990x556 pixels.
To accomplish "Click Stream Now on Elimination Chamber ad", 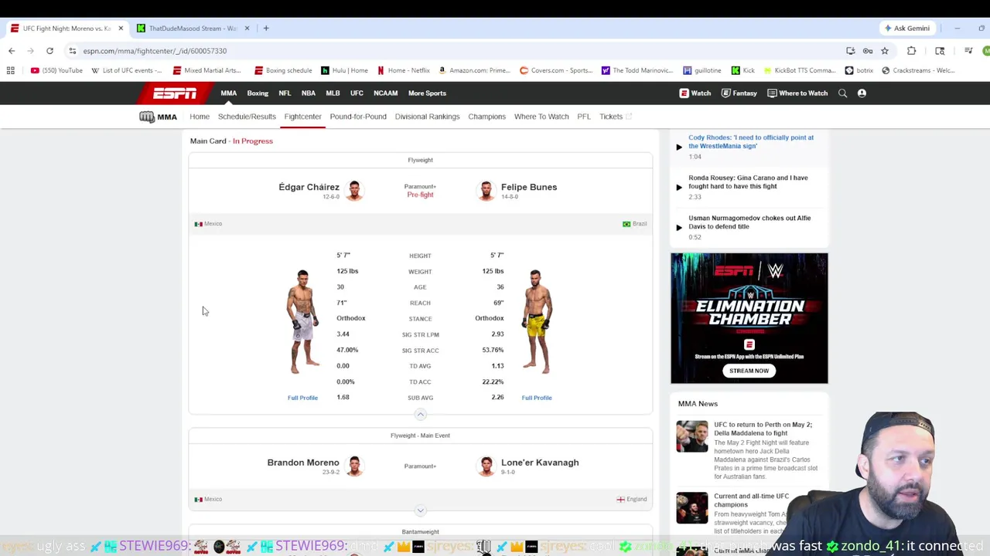I will (749, 371).
